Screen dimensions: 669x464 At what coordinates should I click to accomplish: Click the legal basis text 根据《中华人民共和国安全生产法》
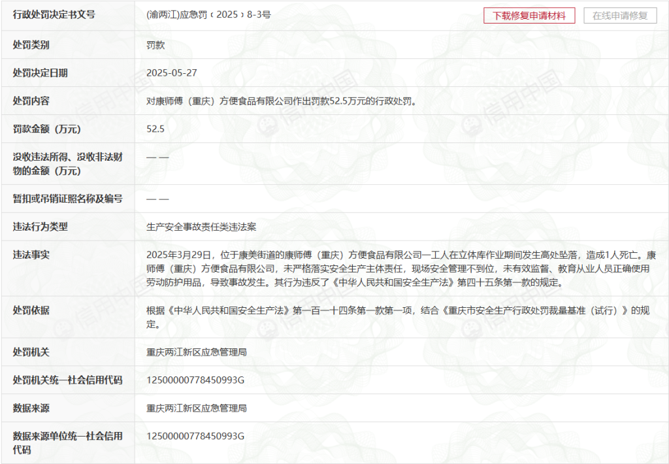[x=398, y=317]
